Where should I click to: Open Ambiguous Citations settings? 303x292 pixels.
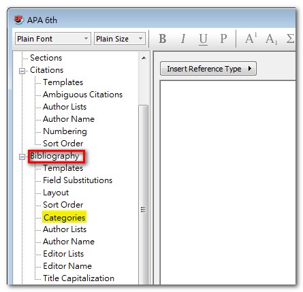click(82, 95)
